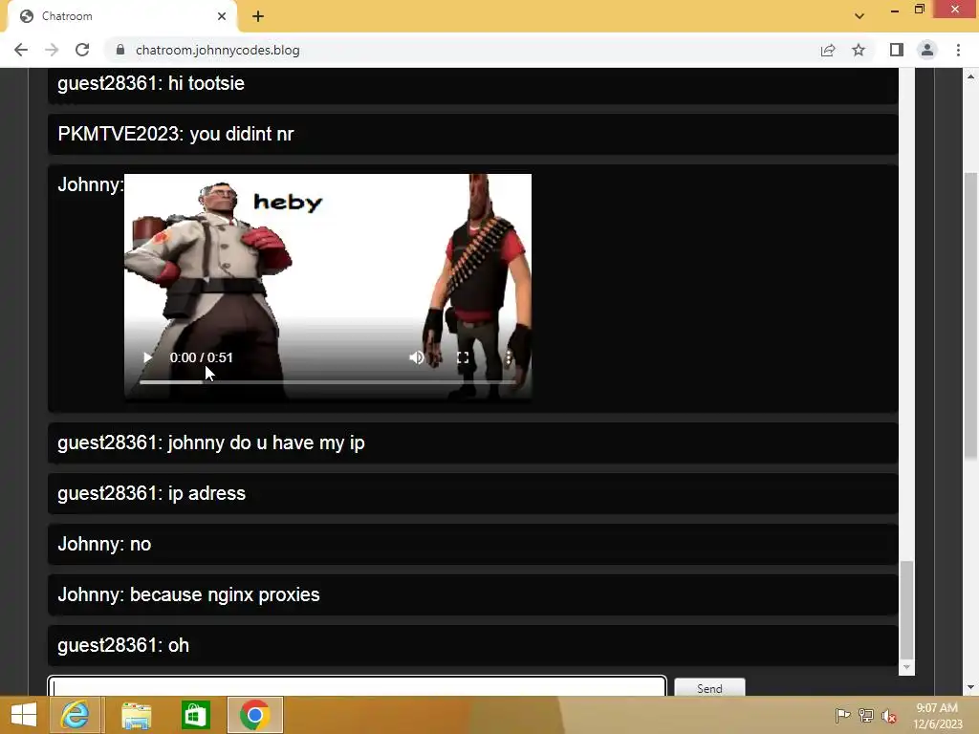
Task: Click the video time display 0:00 / 0:51
Action: click(201, 357)
